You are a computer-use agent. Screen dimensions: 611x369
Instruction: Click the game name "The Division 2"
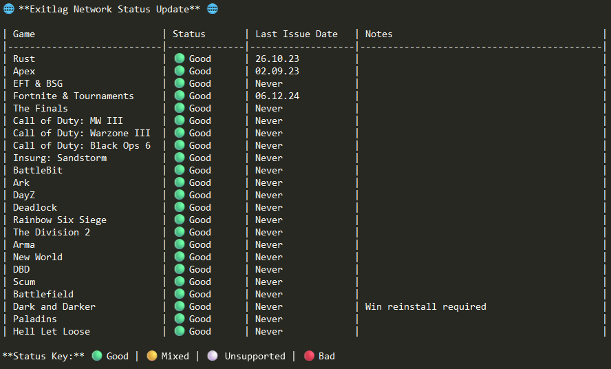point(52,233)
